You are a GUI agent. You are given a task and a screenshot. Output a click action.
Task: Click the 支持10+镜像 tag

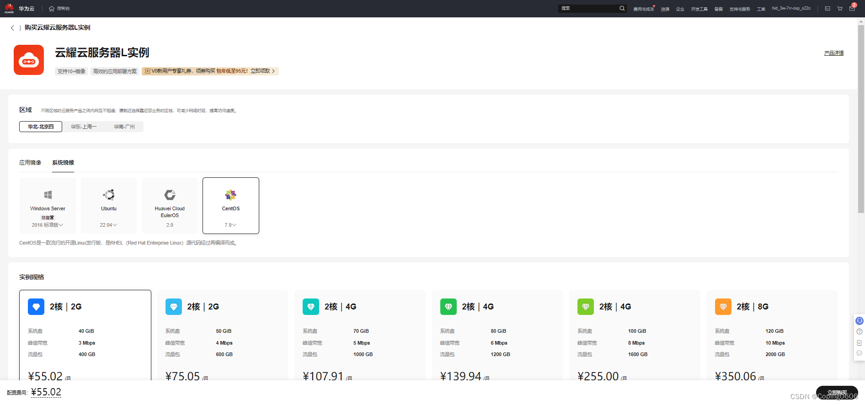[x=71, y=71]
